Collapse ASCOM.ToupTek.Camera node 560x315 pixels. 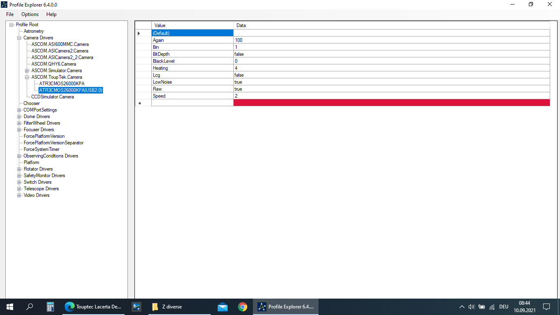[x=27, y=77]
